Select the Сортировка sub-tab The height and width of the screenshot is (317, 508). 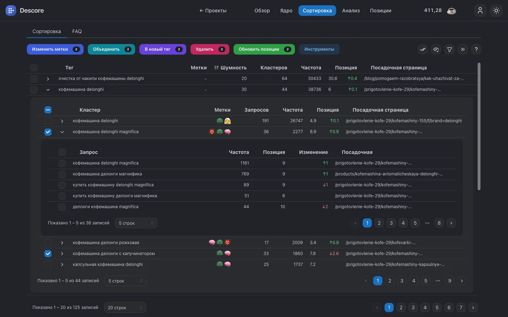[x=47, y=31]
